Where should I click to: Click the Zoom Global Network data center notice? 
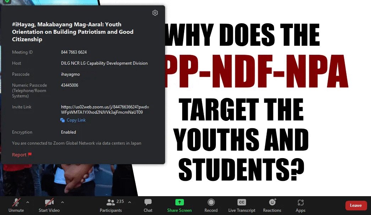pyautogui.click(x=77, y=143)
